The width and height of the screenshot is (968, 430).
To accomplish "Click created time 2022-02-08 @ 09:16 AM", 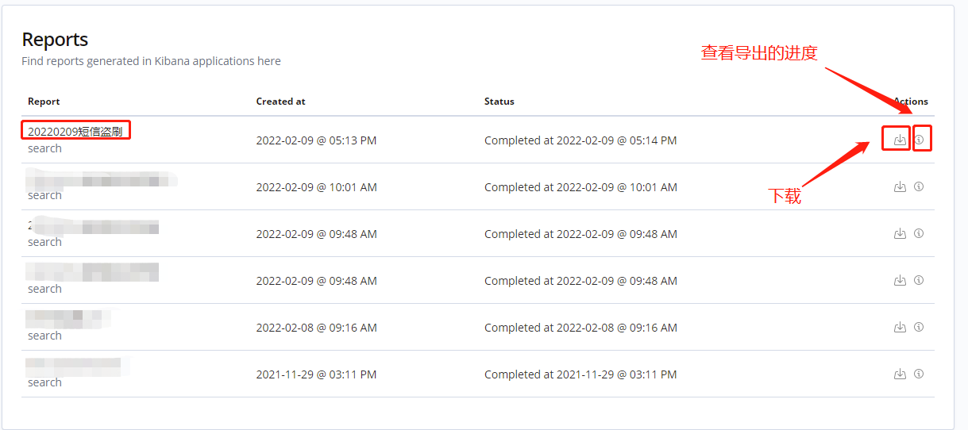I will [x=316, y=328].
